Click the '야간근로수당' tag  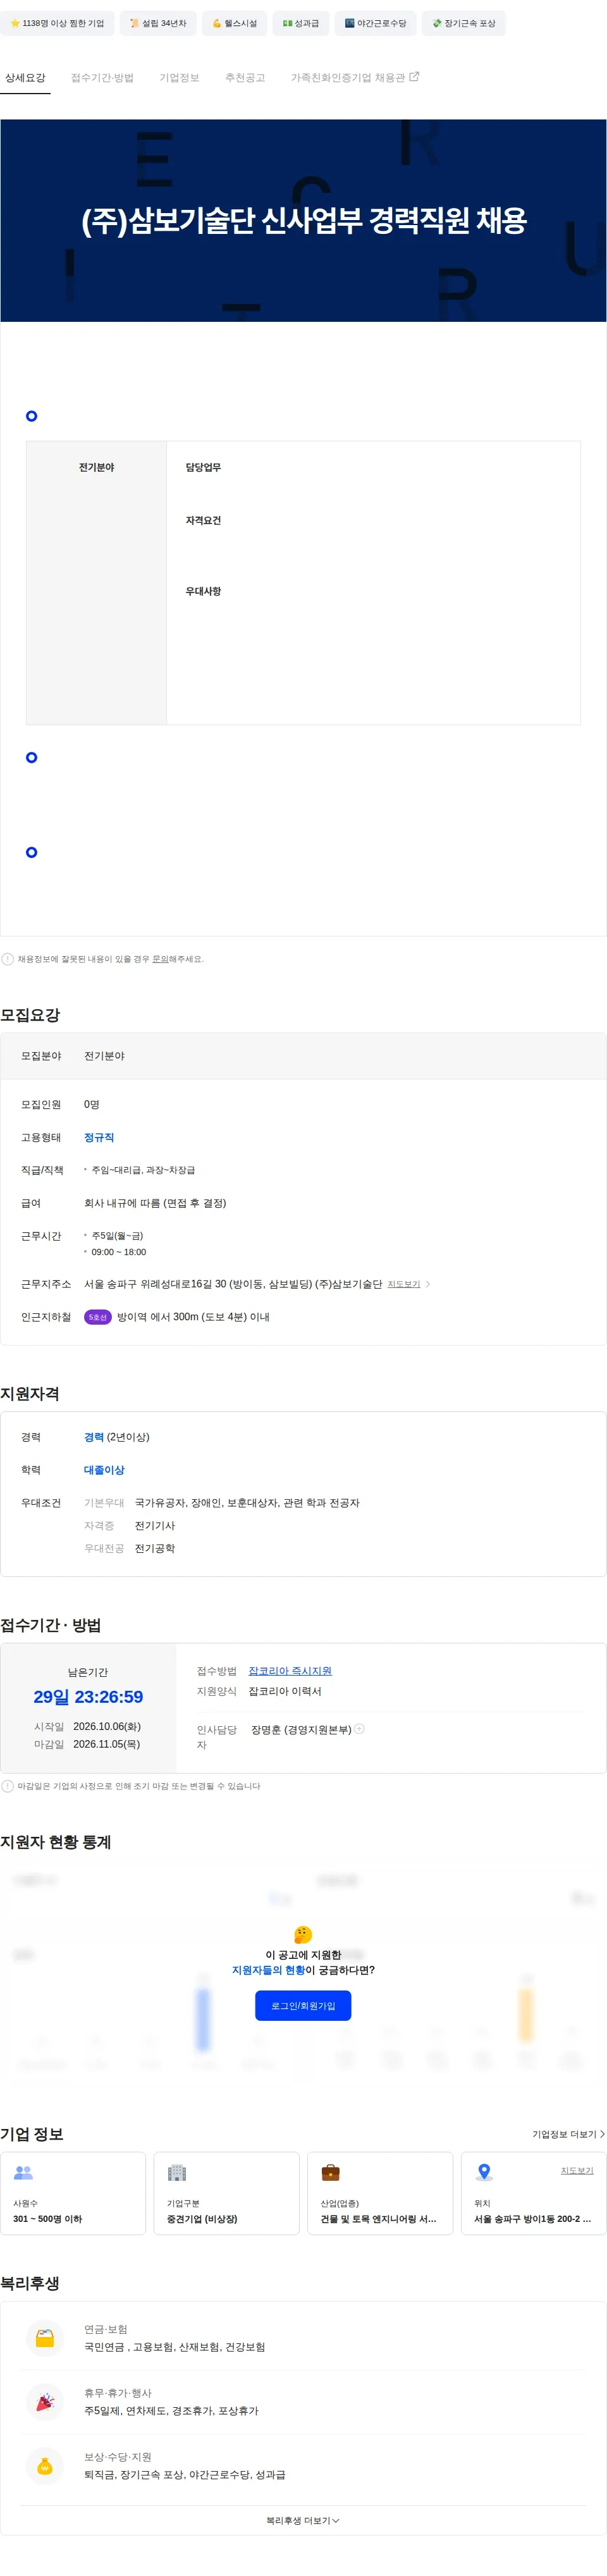pyautogui.click(x=376, y=23)
